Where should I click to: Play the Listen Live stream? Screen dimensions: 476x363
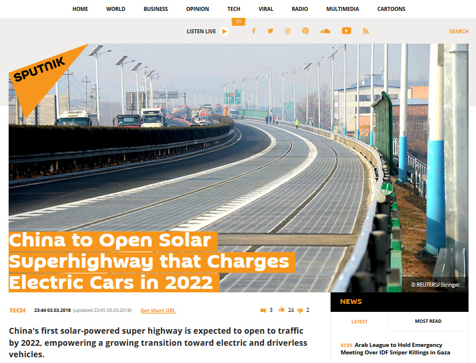(224, 31)
